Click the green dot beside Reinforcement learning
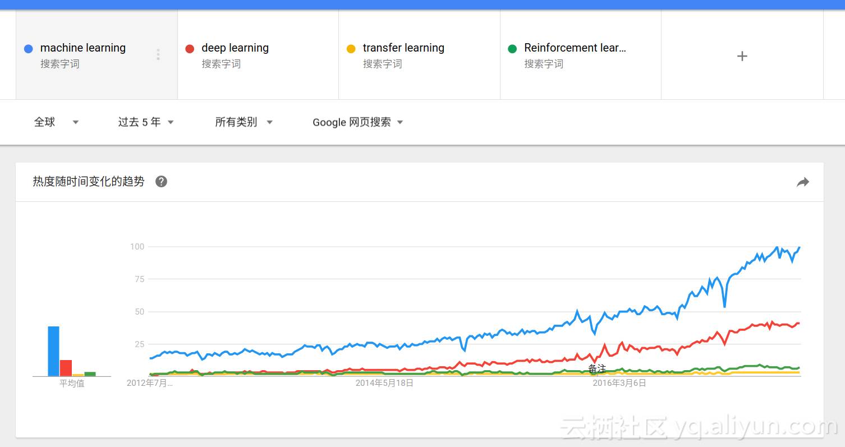This screenshot has height=447, width=845. click(512, 49)
